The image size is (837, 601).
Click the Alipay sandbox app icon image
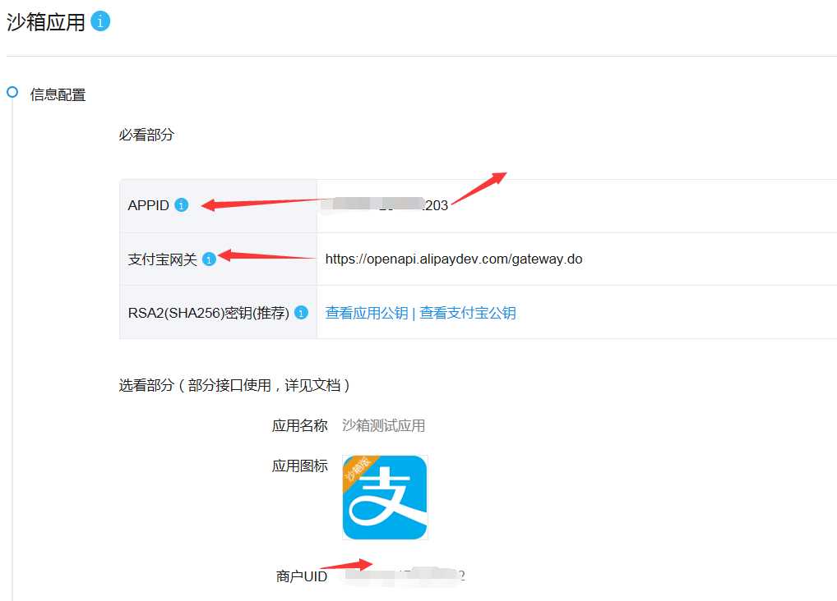(385, 497)
